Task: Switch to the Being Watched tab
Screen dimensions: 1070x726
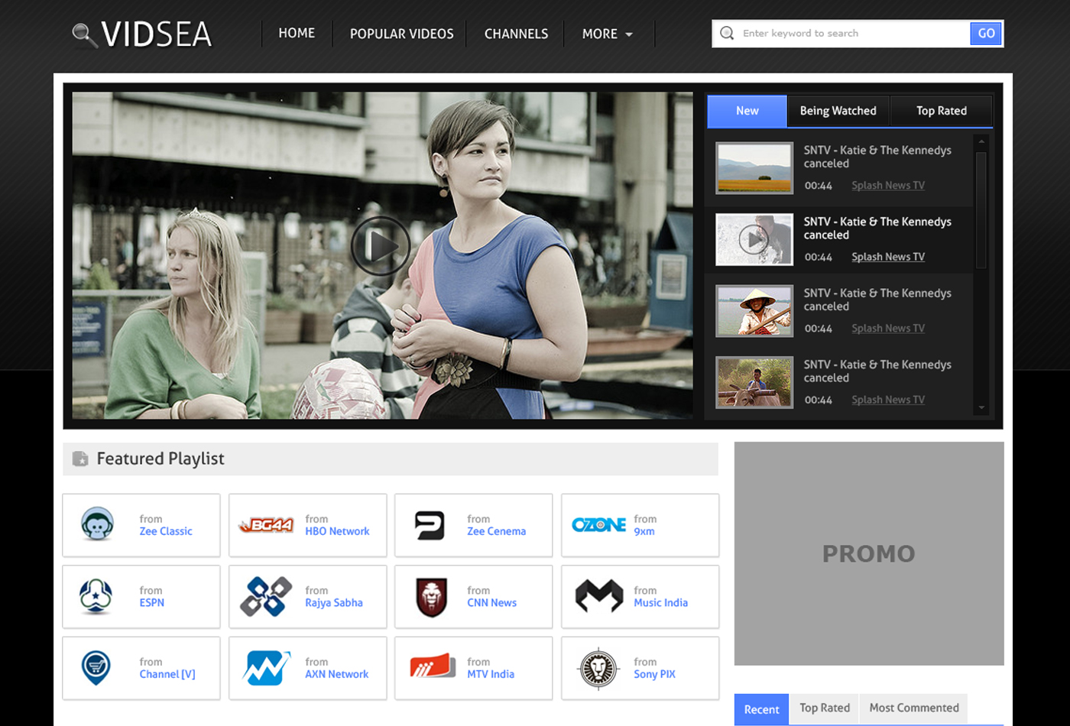Action: (x=838, y=111)
